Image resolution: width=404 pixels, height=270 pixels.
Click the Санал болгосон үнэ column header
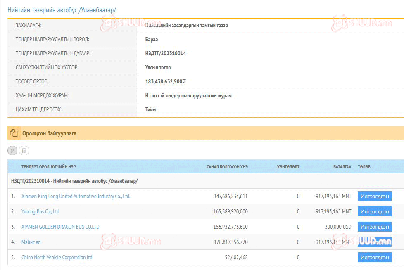[x=227, y=167]
